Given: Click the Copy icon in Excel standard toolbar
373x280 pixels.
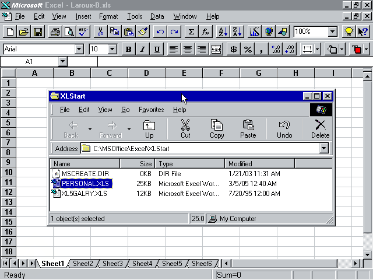Looking at the screenshot, I should coord(115,32).
